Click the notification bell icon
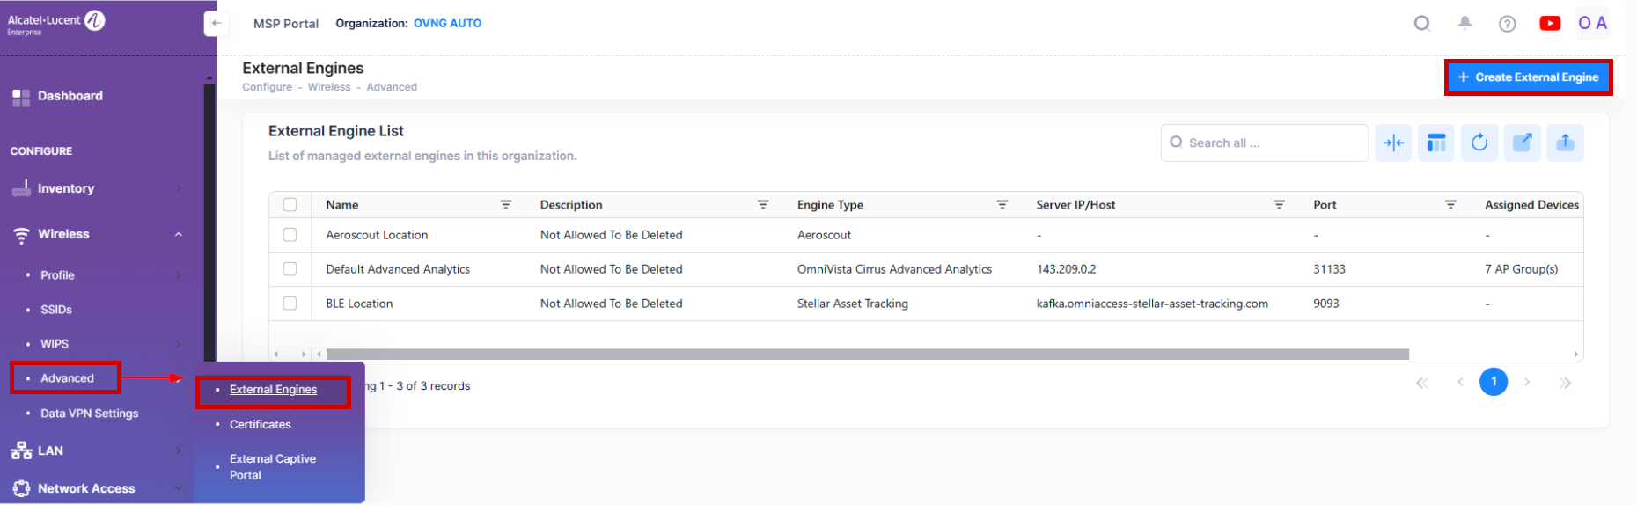This screenshot has width=1637, height=505. click(1464, 23)
